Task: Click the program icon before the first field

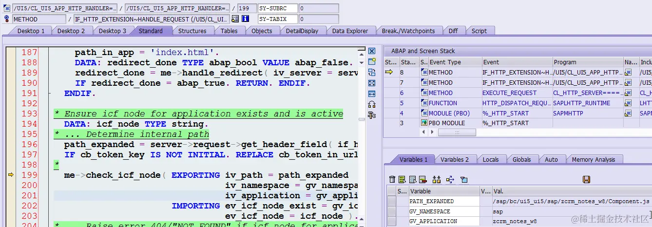Action: tap(7, 8)
